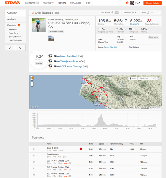166x178 pixels.
Task: Favorite the first SLO Practice Crit Lap
Action: tap(33, 162)
